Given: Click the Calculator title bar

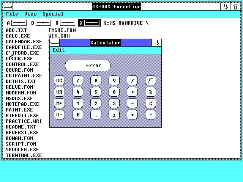Looking at the screenshot, I should coord(106,43).
